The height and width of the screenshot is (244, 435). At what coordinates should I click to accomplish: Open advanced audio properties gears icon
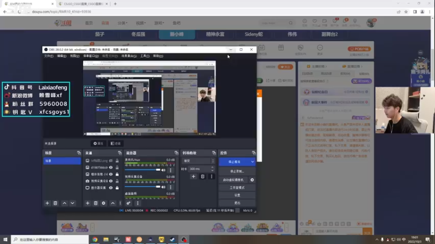128,203
